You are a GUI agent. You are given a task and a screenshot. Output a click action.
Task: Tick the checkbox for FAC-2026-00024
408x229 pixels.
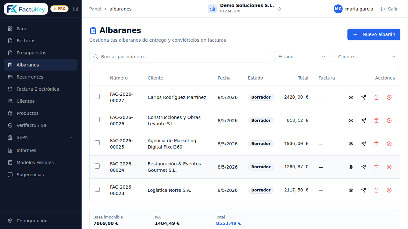tap(97, 166)
